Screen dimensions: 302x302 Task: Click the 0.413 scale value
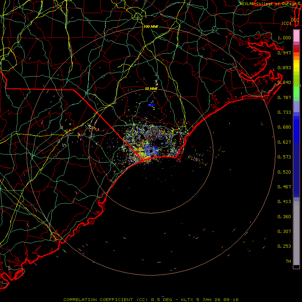tap(284, 202)
